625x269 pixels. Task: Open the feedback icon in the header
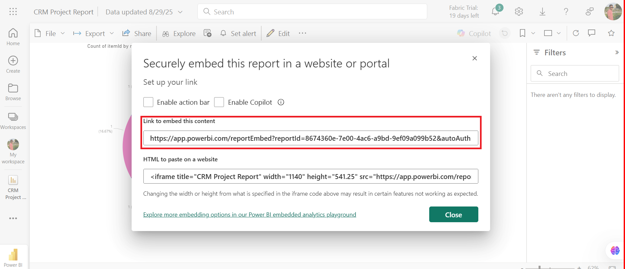pyautogui.click(x=590, y=12)
